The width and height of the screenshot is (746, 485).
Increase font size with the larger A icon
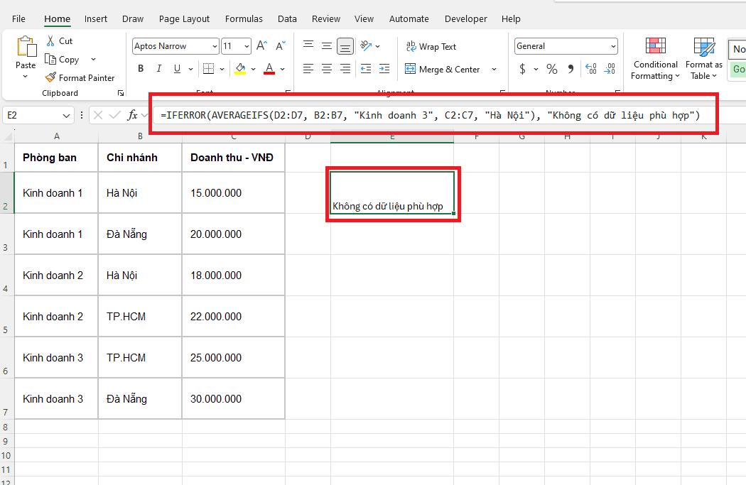point(261,46)
